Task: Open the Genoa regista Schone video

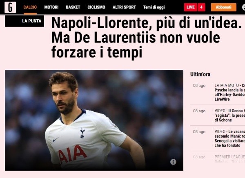Action: (x=229, y=116)
